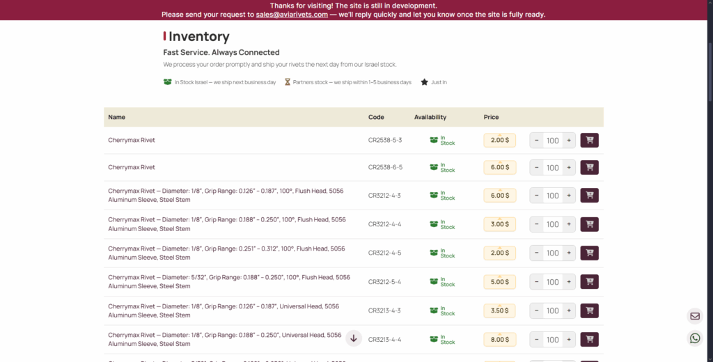Increase quantity for CR2538-5-3

click(569, 141)
